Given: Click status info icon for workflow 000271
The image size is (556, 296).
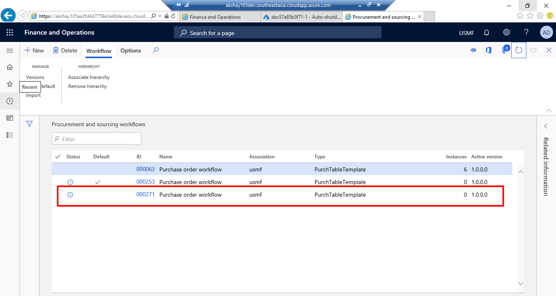Looking at the screenshot, I should pyautogui.click(x=70, y=195).
